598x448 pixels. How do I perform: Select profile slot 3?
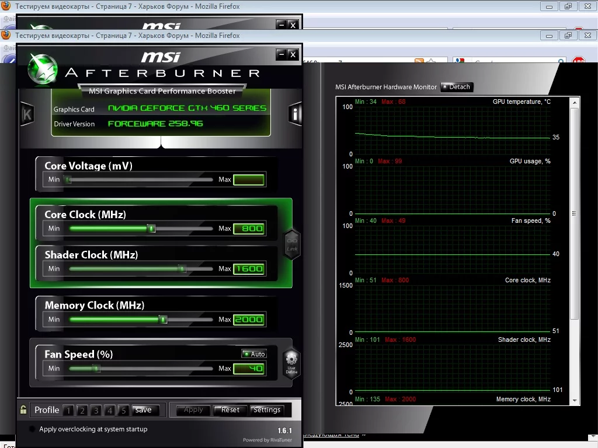[x=96, y=410]
